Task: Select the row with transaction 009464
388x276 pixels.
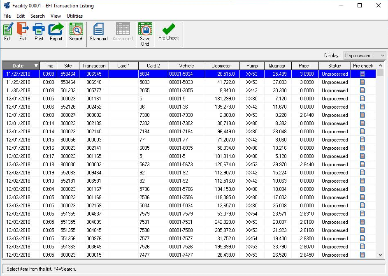Action: 94,173
